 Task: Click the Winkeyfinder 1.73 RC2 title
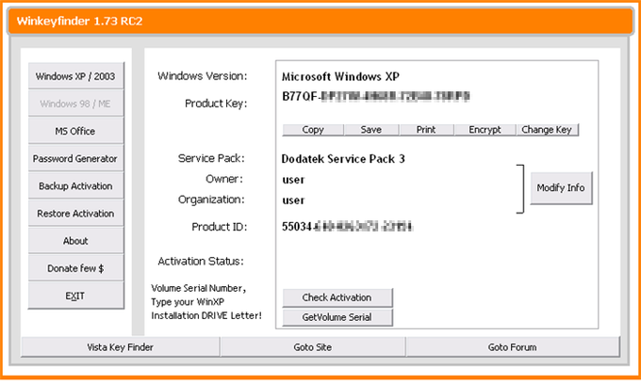(x=80, y=21)
